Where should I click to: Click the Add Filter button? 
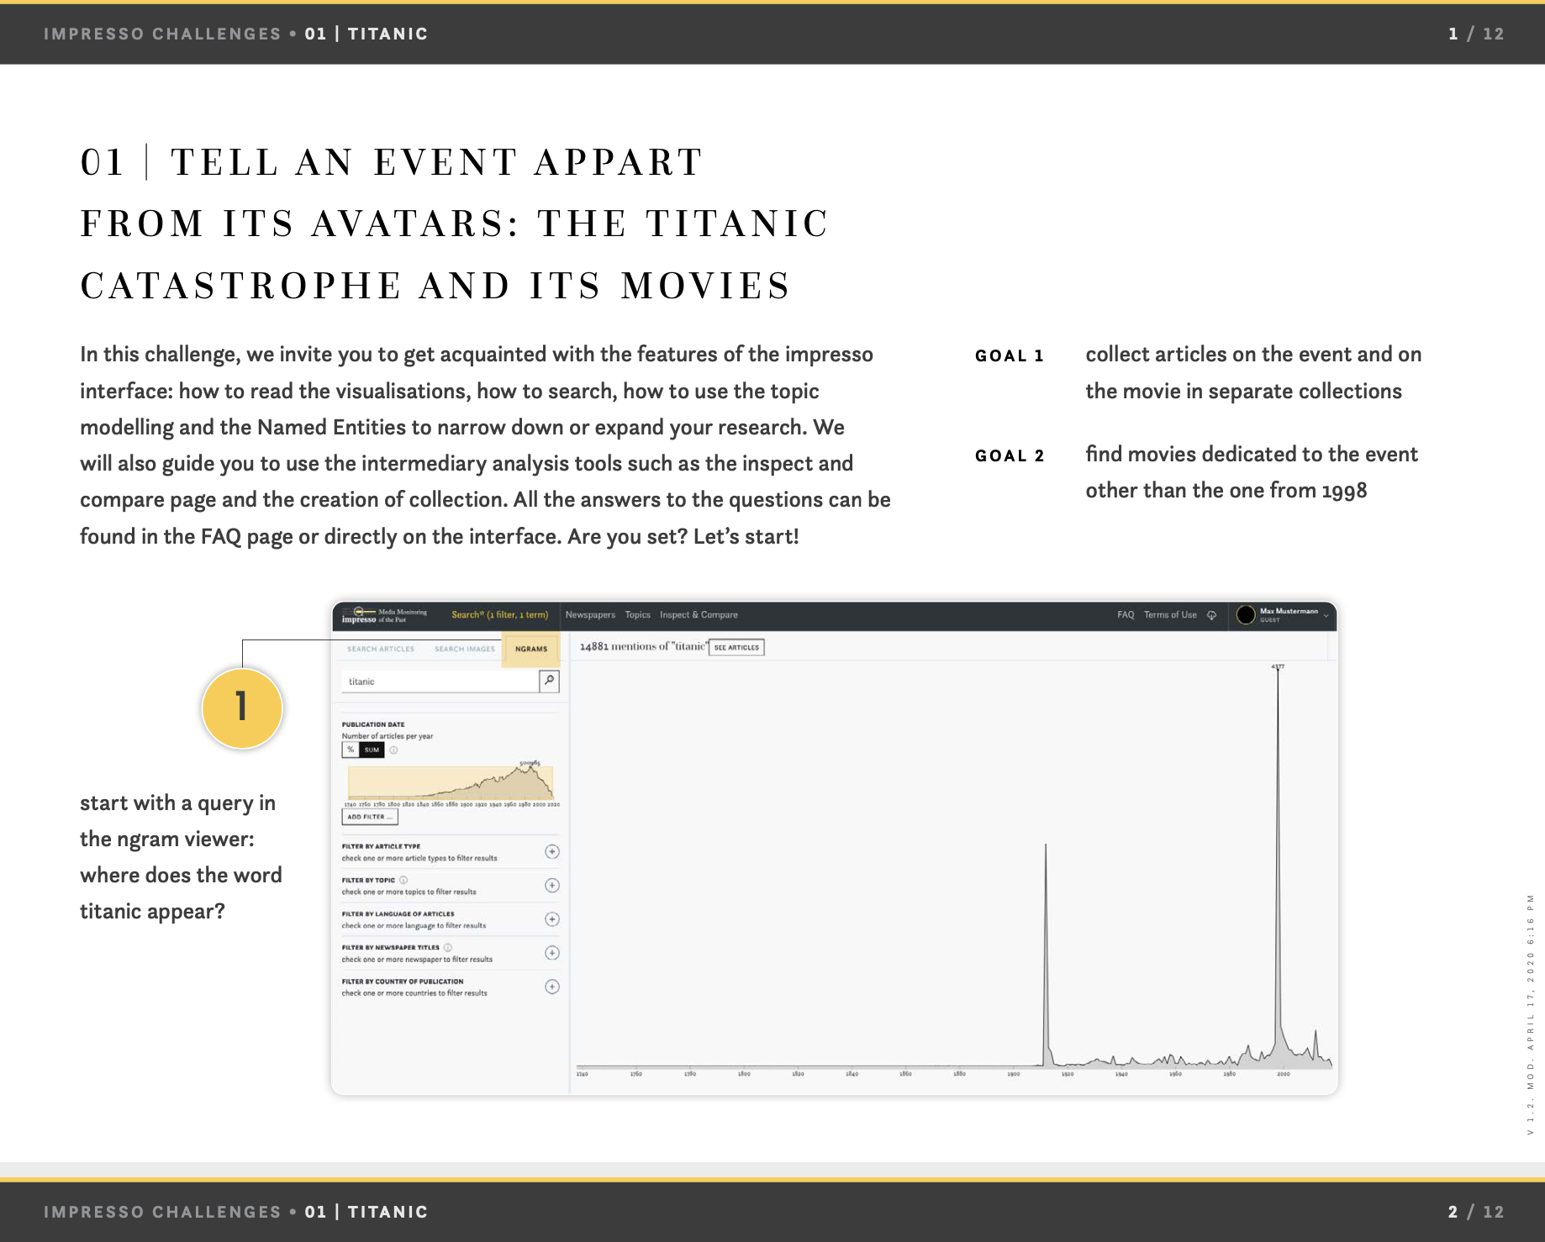370,817
